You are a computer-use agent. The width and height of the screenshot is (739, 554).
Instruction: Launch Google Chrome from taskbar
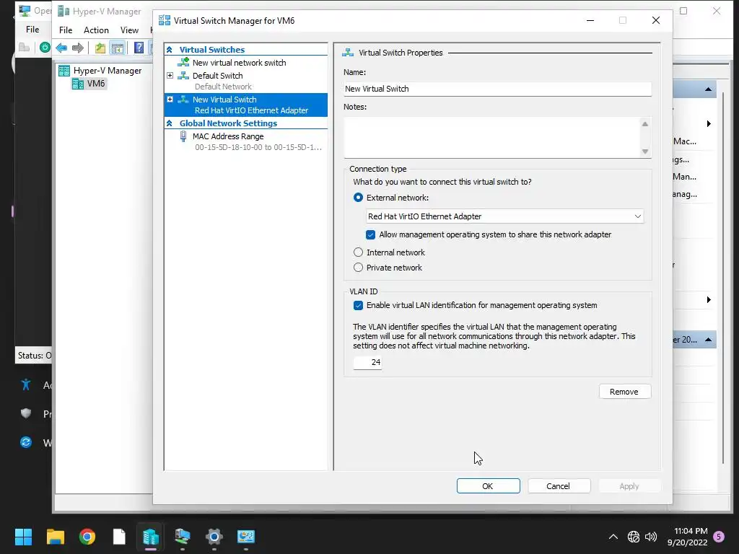(x=87, y=537)
